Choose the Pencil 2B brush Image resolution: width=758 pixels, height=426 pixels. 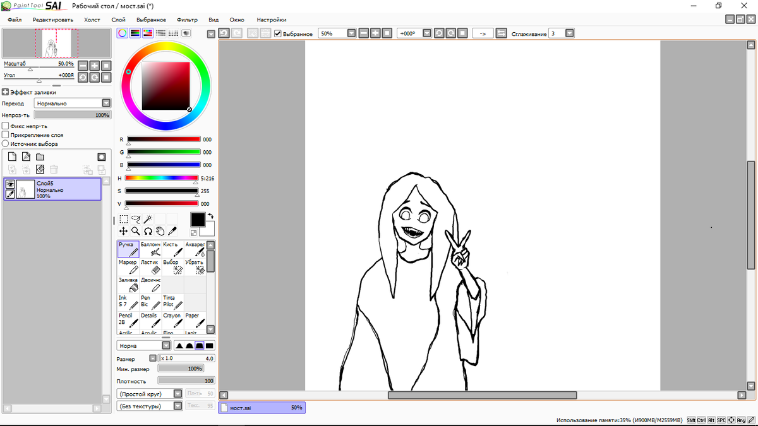pyautogui.click(x=128, y=319)
